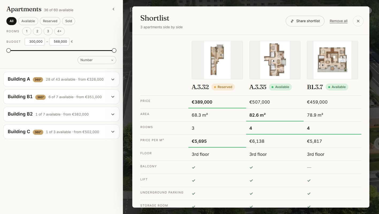Click the 360° badge on Building B1
The height and width of the screenshot is (214, 379).
(x=40, y=97)
